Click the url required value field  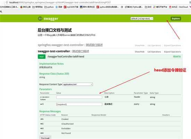coord(79,104)
